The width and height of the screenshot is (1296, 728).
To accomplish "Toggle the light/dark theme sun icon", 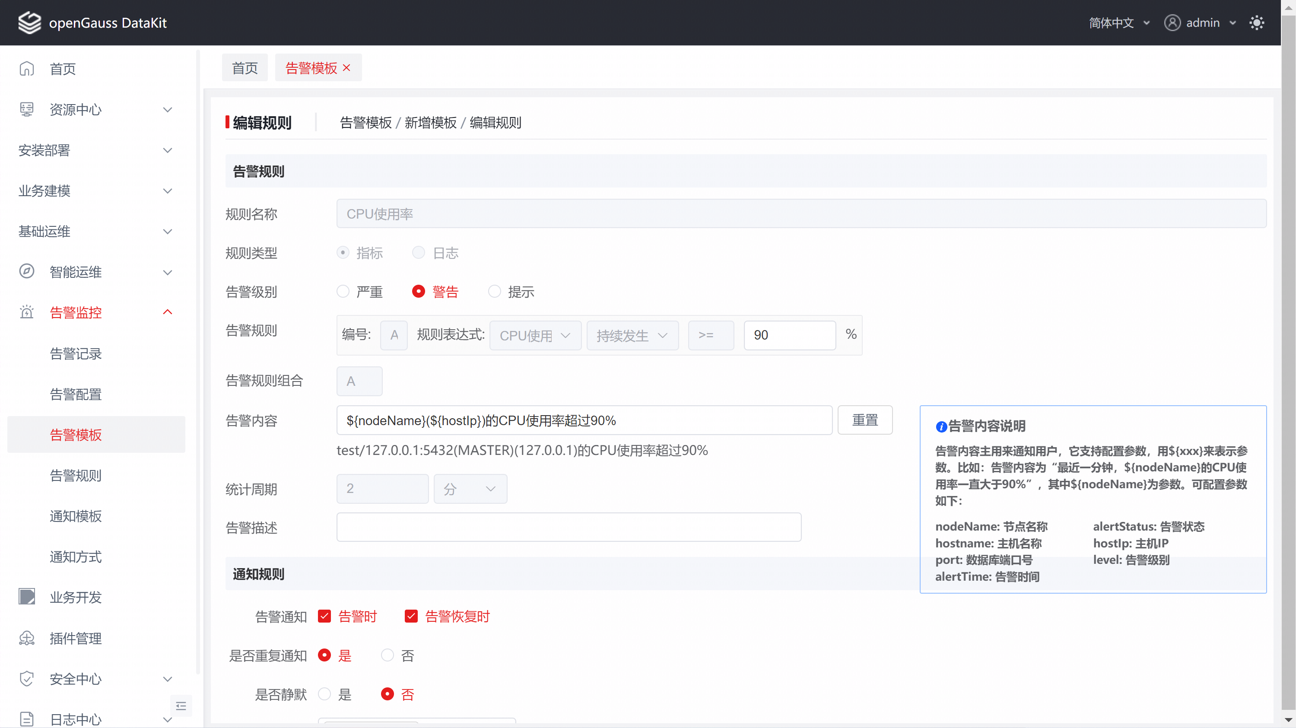I will click(x=1256, y=22).
